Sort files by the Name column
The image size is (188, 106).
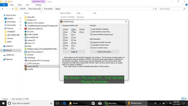pos(27,13)
